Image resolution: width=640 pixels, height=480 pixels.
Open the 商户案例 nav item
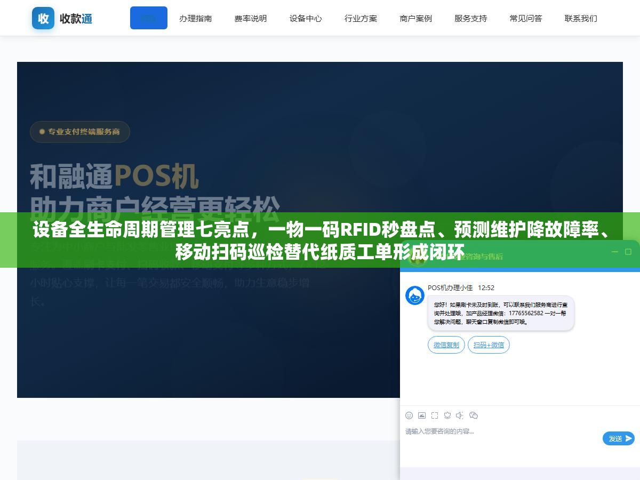coord(415,18)
